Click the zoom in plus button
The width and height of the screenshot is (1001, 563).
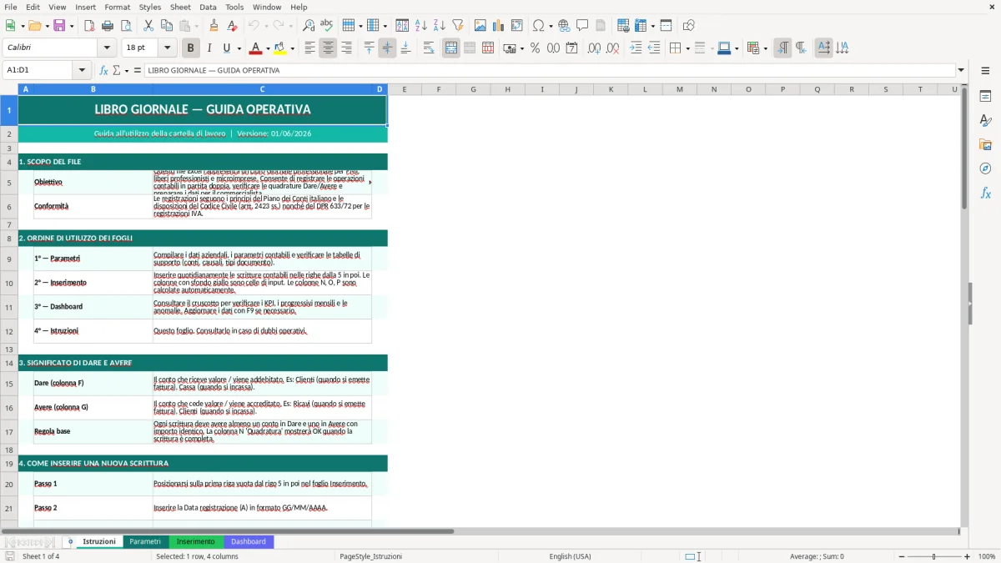tap(967, 556)
